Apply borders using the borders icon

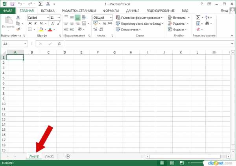click(x=30, y=29)
